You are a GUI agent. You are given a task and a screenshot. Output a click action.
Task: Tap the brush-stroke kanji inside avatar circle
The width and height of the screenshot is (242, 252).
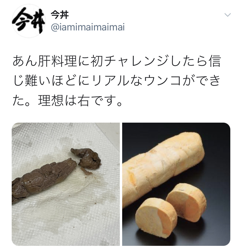pyautogui.click(x=28, y=21)
